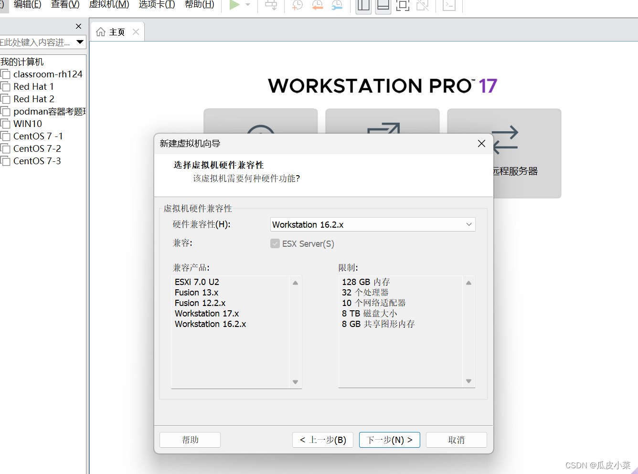Click the 帮助 button in the wizard
The width and height of the screenshot is (638, 474).
point(190,440)
